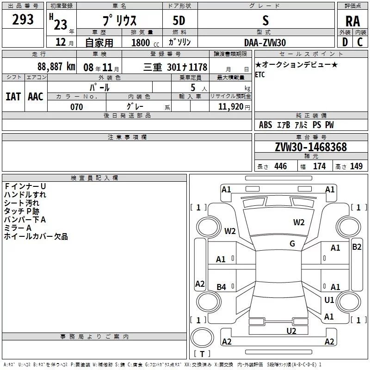Click the lot number 293
The height and width of the screenshot is (370, 370).
[x=23, y=19]
